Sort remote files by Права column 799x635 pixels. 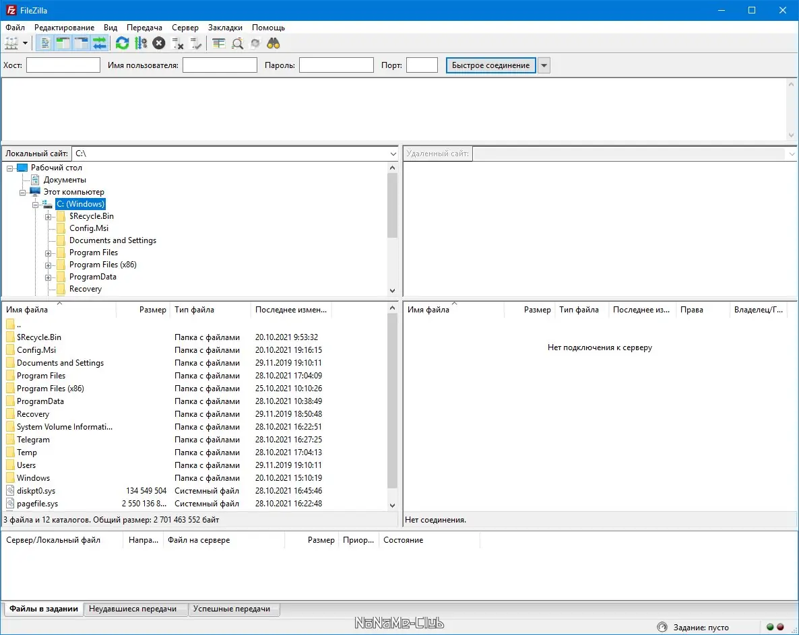pos(703,310)
